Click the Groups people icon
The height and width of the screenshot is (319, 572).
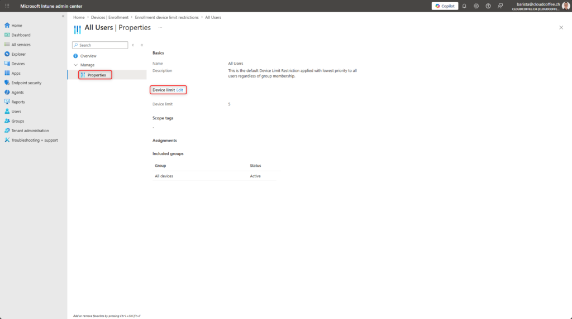click(7, 121)
